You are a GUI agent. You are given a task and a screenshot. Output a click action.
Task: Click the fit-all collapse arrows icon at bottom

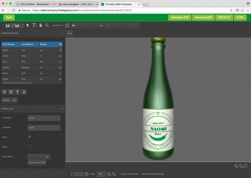tap(73, 174)
